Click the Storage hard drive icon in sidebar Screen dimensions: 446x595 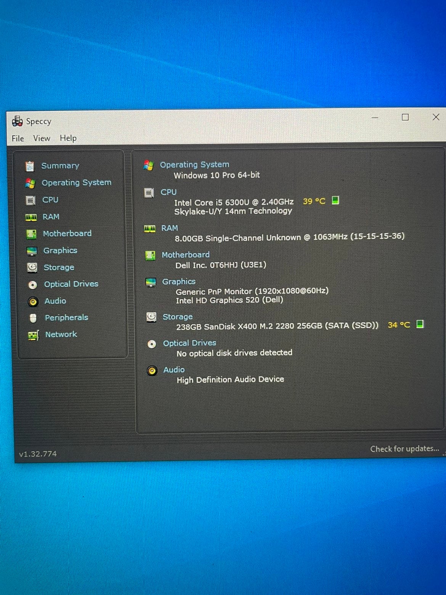click(32, 268)
